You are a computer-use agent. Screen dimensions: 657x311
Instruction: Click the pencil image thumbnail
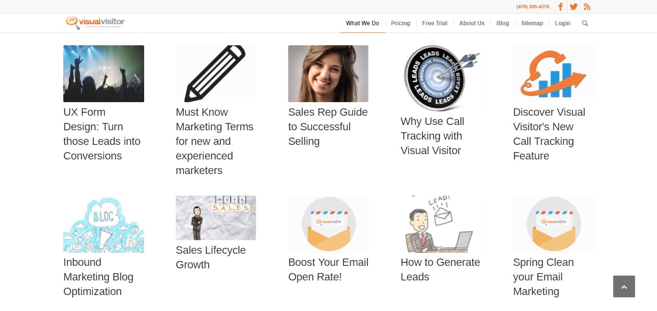tap(216, 74)
